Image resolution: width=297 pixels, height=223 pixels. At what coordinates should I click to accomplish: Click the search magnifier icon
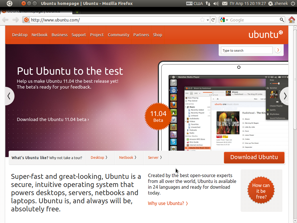pos(282,20)
